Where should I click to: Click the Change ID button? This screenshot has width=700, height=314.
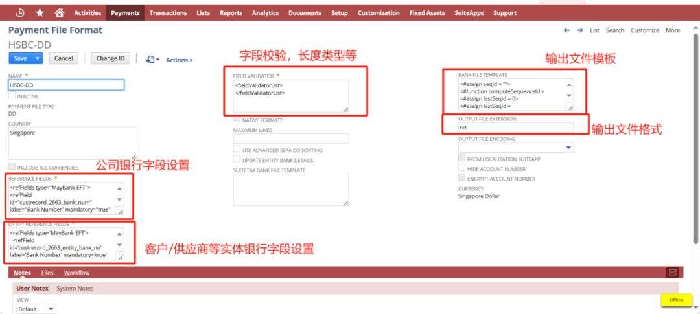[110, 58]
